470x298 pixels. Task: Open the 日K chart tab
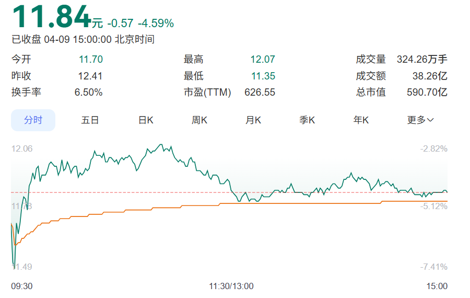(x=146, y=120)
